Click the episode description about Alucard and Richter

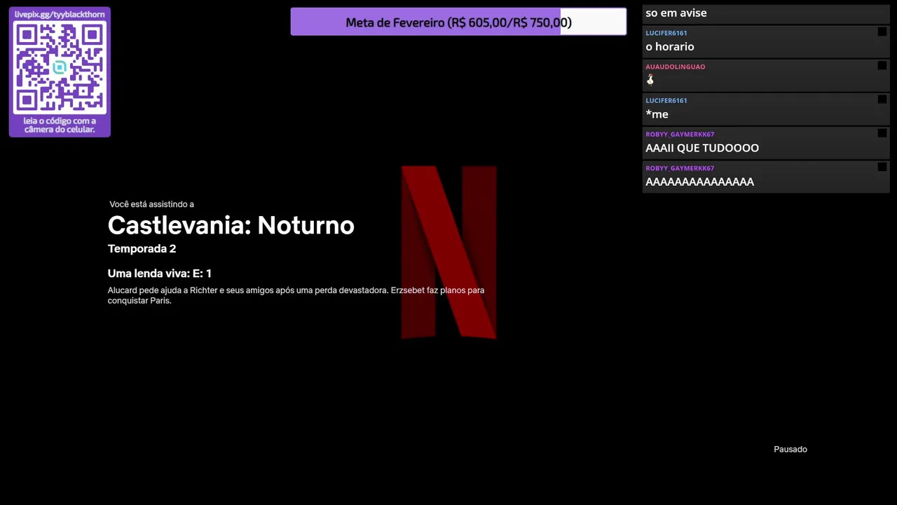(296, 295)
